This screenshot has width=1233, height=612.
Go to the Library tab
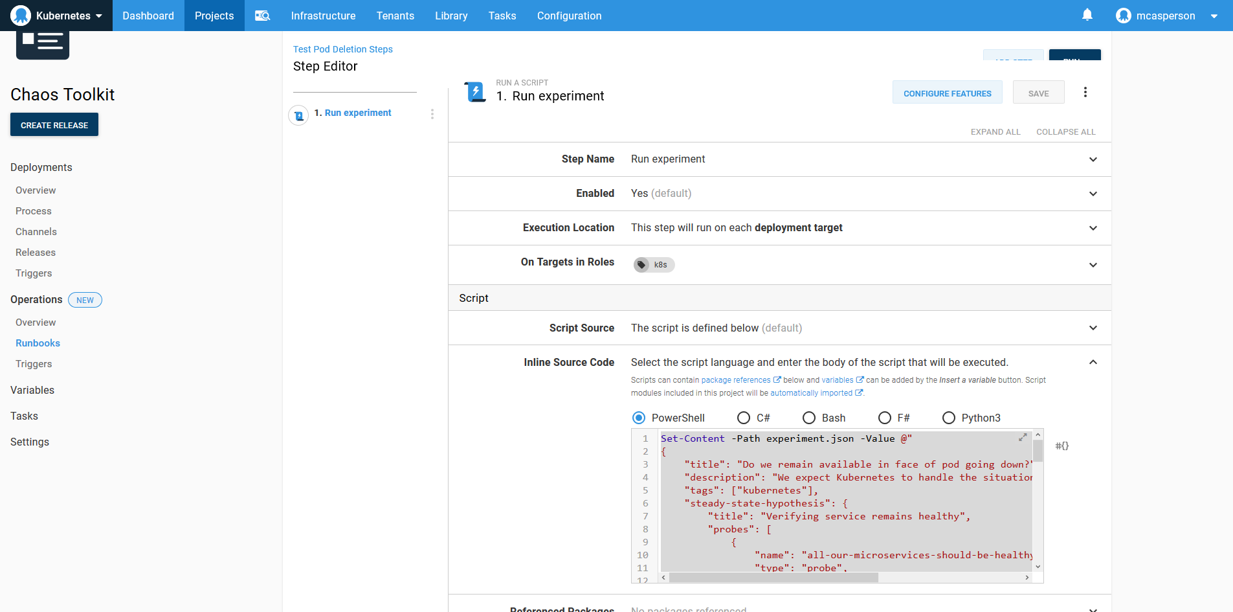point(451,16)
